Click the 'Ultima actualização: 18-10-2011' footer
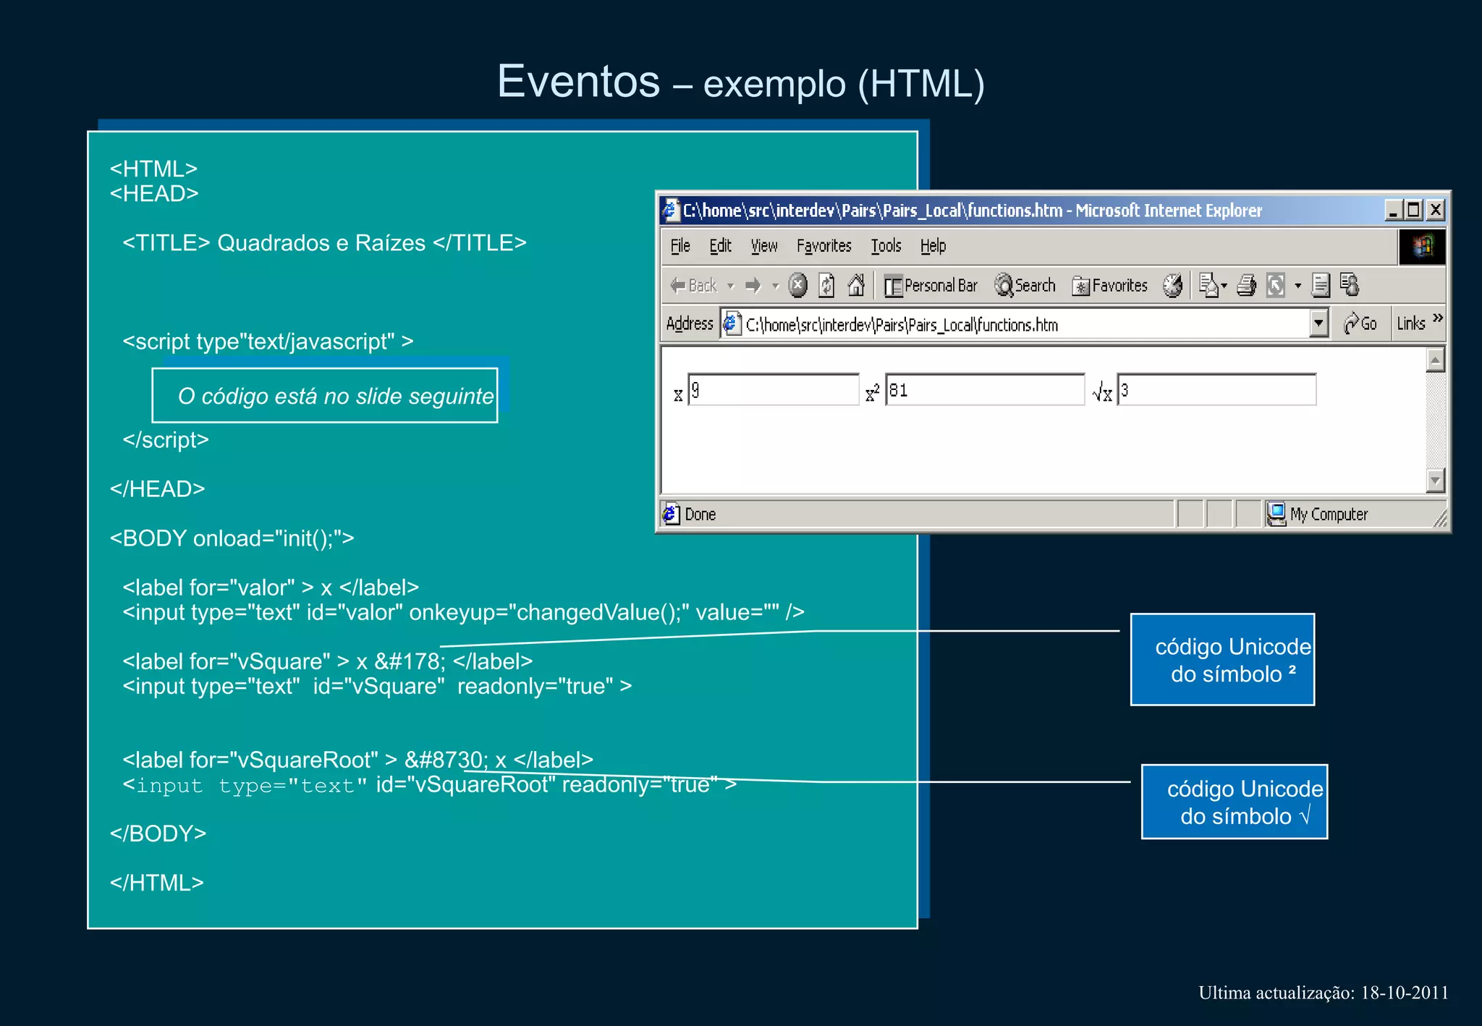This screenshot has width=1482, height=1026. click(x=1324, y=993)
